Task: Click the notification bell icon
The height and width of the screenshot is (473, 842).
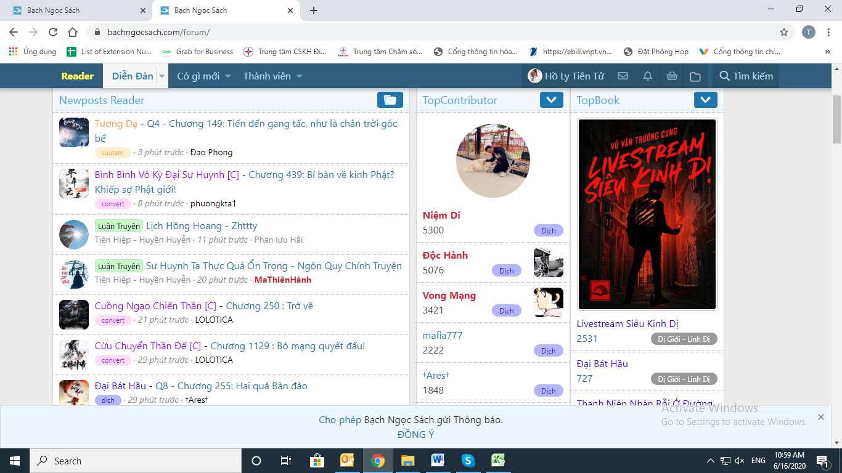Action: pyautogui.click(x=647, y=76)
